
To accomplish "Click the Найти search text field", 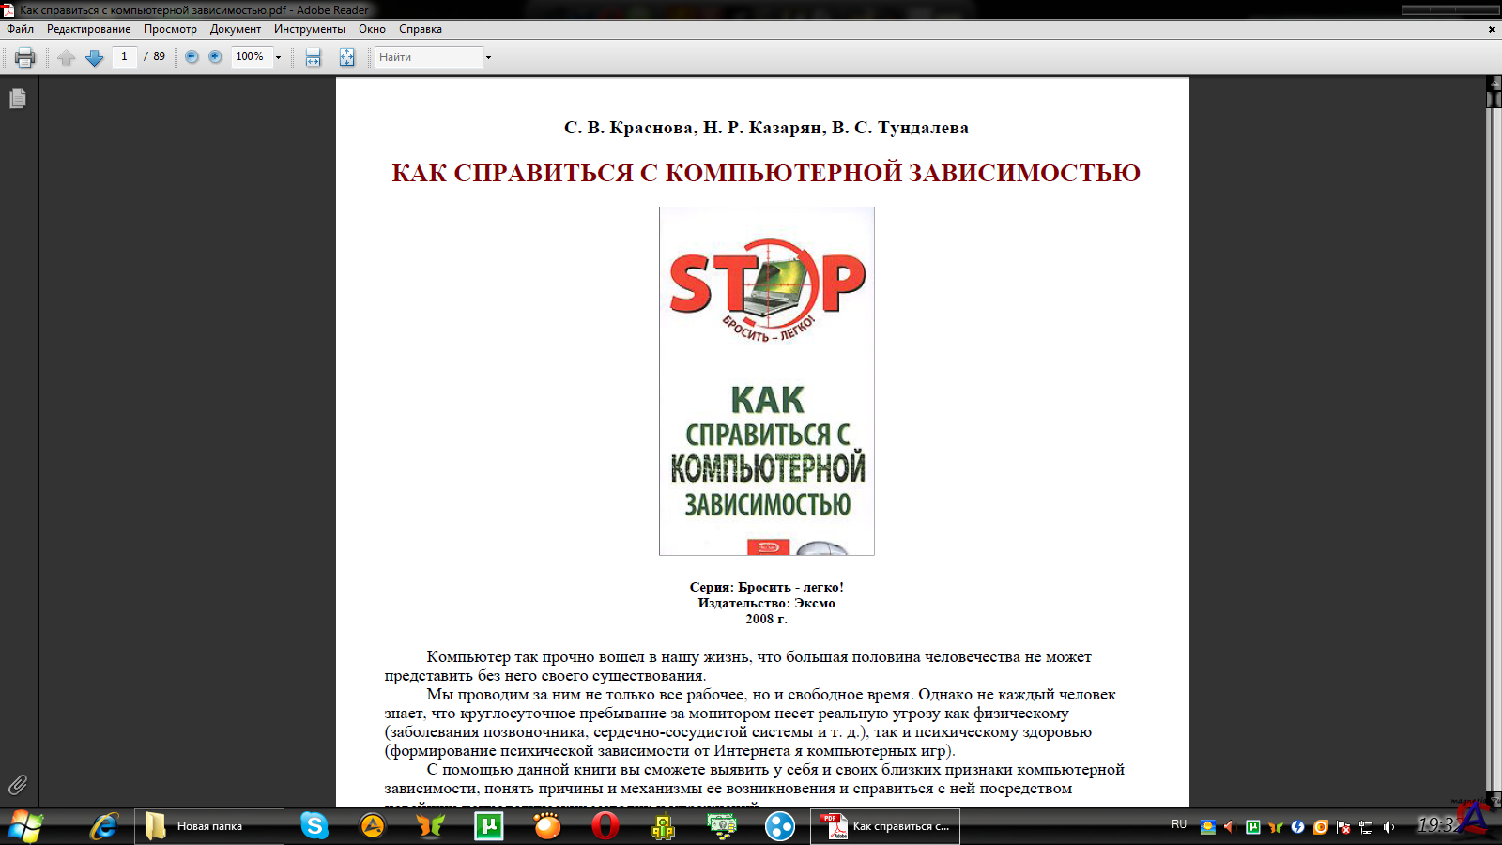I will (428, 57).
